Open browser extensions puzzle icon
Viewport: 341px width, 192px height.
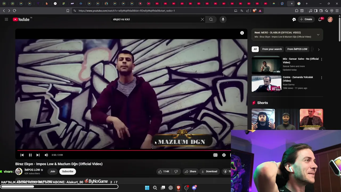point(297,11)
